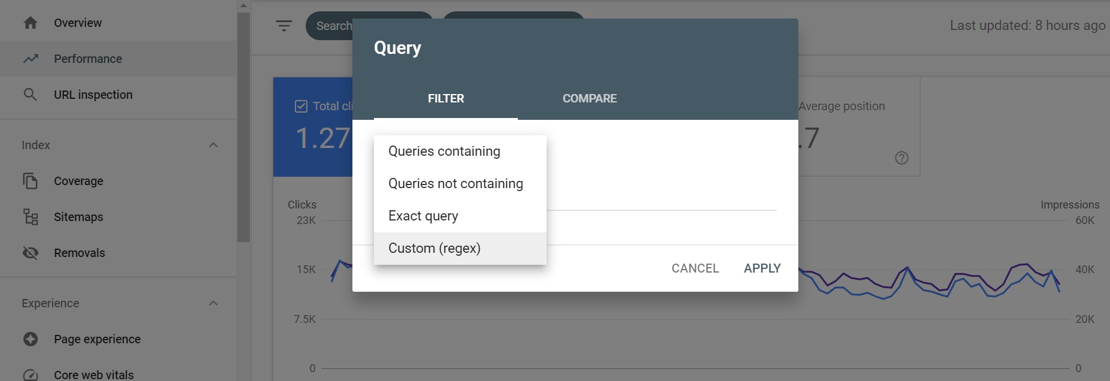Choose the Custom (regex) option
The height and width of the screenshot is (381, 1110).
(x=460, y=249)
